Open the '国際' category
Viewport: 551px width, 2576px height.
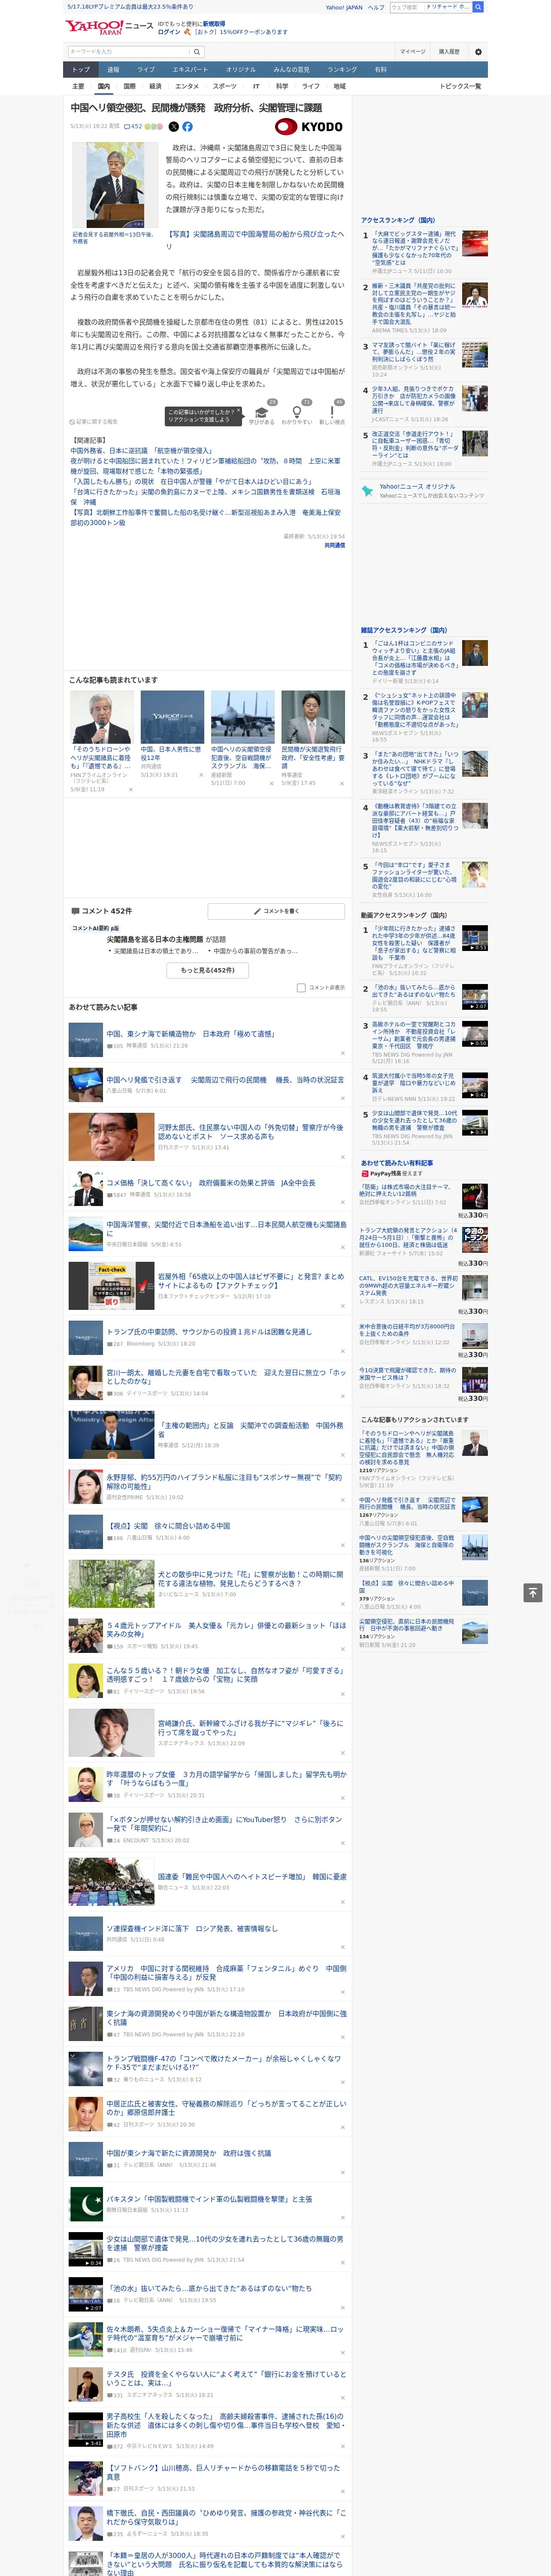click(x=129, y=87)
